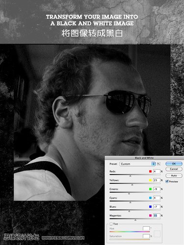Click the green color swatch for Greens
Viewport: 184px width, 245px height.
pyautogui.click(x=150, y=189)
